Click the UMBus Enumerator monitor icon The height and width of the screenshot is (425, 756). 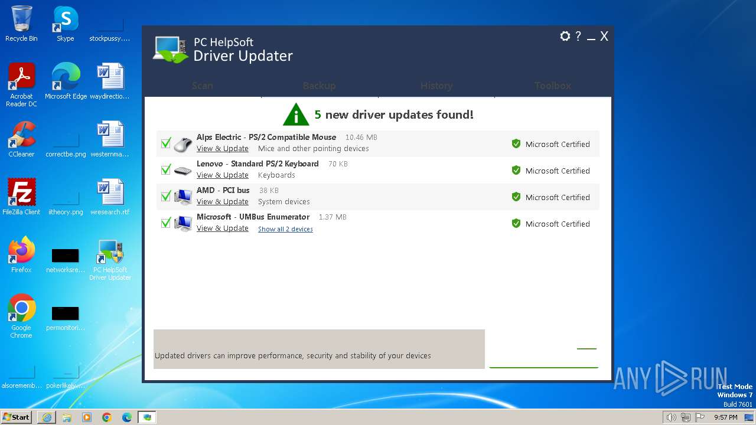pyautogui.click(x=183, y=224)
